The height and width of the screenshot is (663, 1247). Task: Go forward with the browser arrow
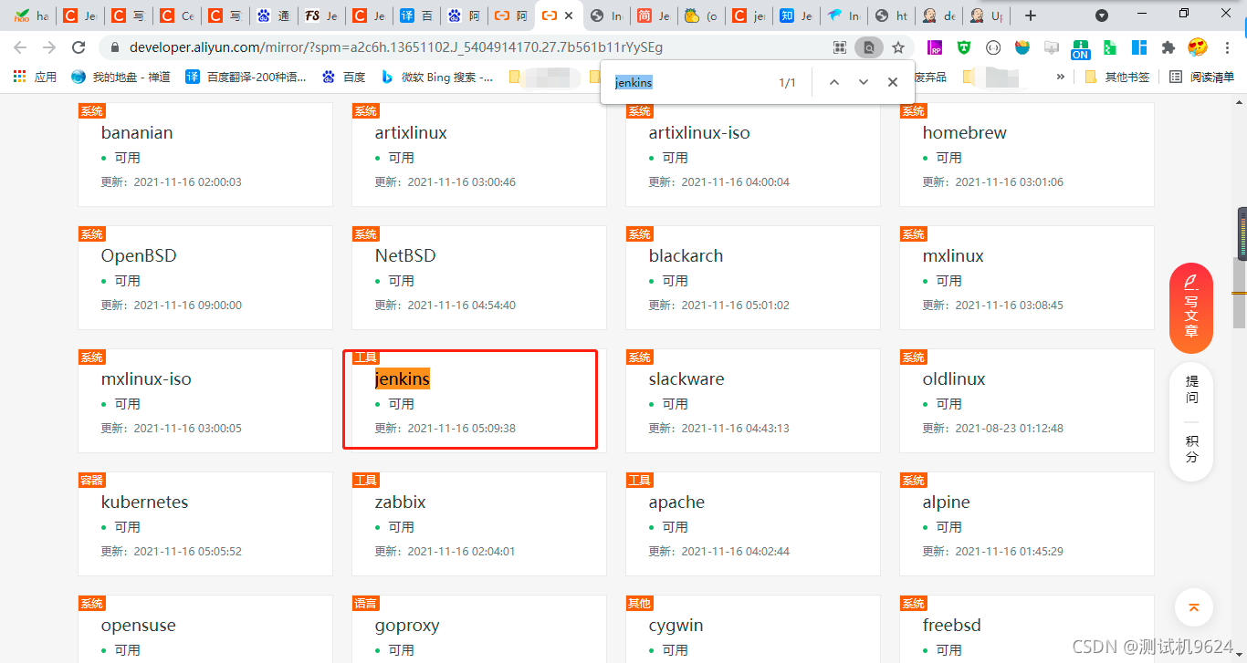coord(49,47)
